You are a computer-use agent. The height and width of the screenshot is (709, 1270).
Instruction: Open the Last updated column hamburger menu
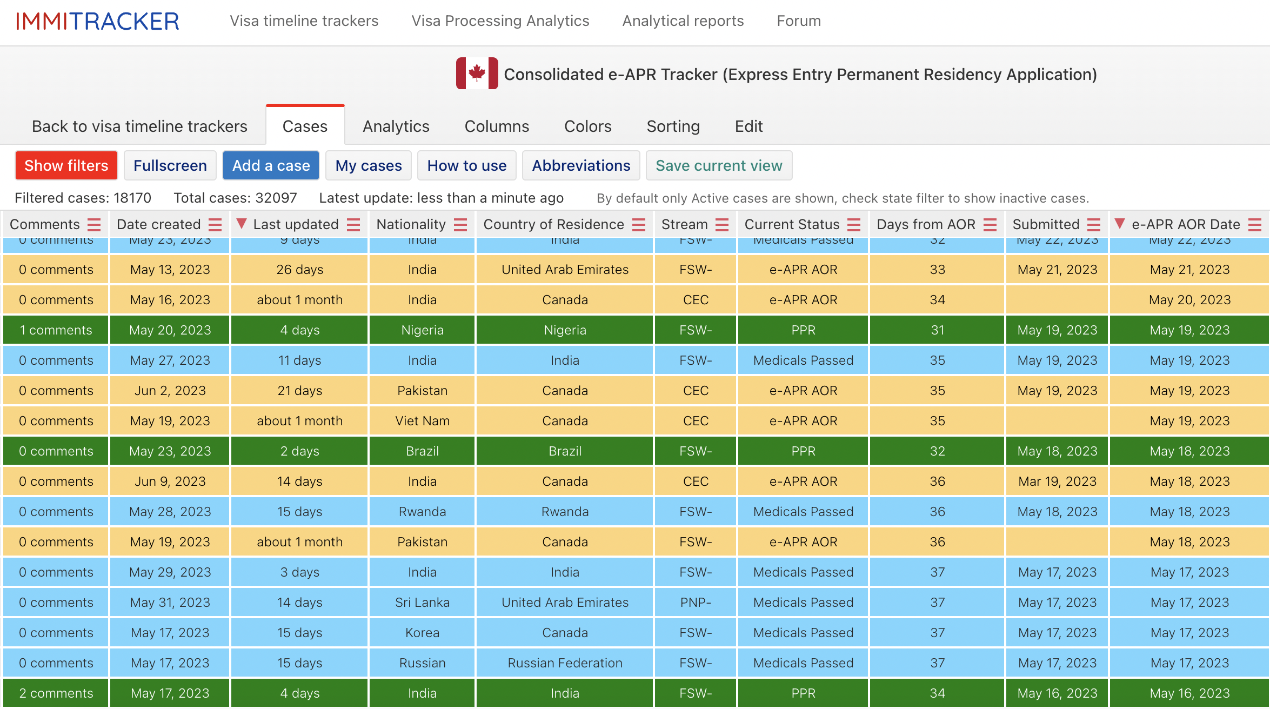click(x=353, y=225)
